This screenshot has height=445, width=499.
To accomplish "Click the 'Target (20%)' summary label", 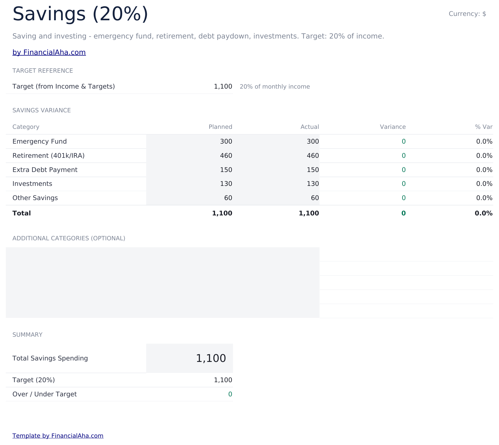I will (x=34, y=380).
